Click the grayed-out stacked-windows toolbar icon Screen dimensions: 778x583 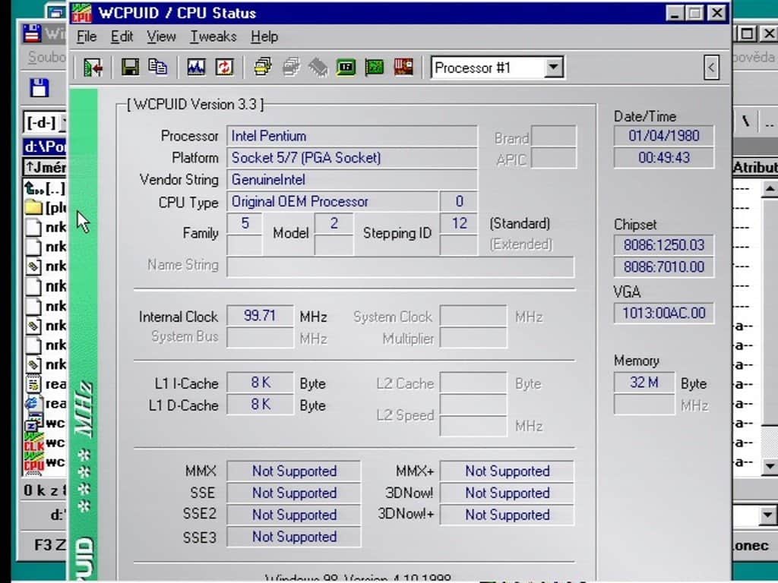[291, 68]
